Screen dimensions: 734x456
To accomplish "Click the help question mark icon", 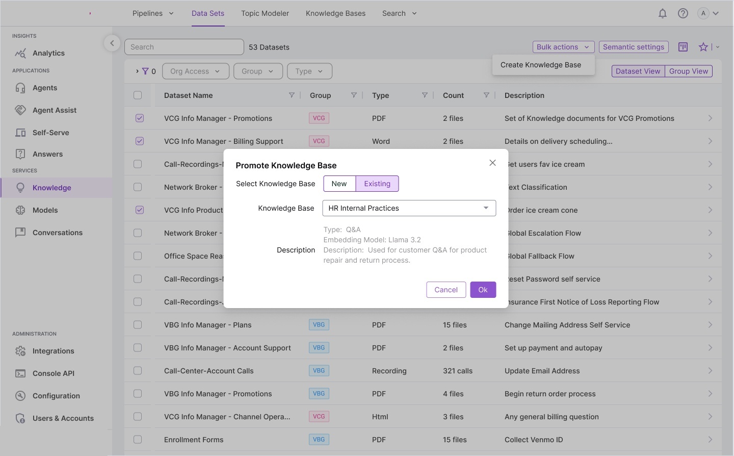I will click(683, 14).
